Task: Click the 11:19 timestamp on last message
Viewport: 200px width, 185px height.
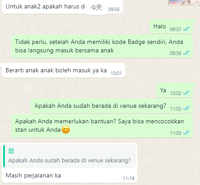Action: pos(128,178)
